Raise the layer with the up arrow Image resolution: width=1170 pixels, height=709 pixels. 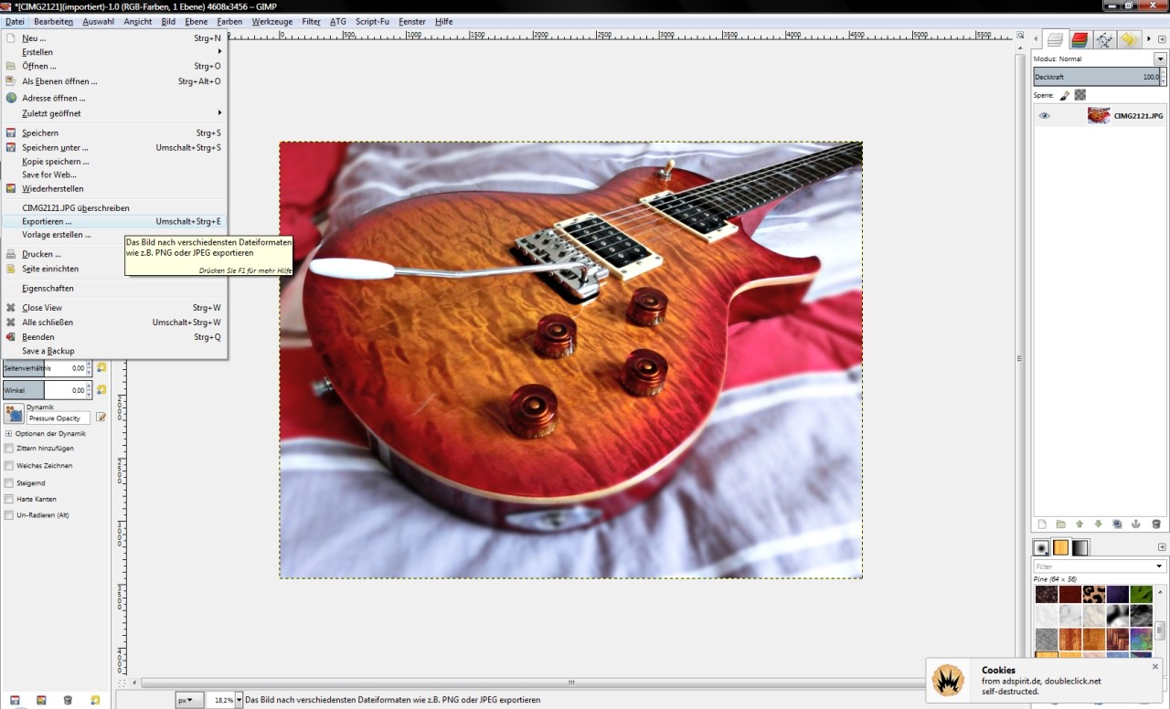(x=1080, y=524)
